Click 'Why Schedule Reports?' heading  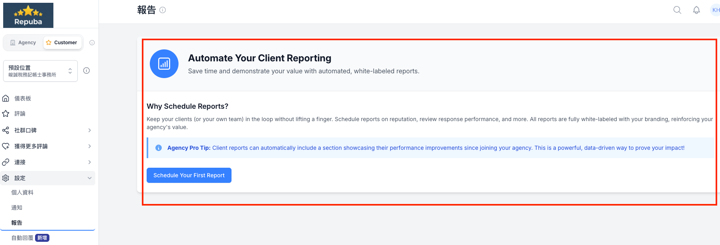tap(187, 106)
